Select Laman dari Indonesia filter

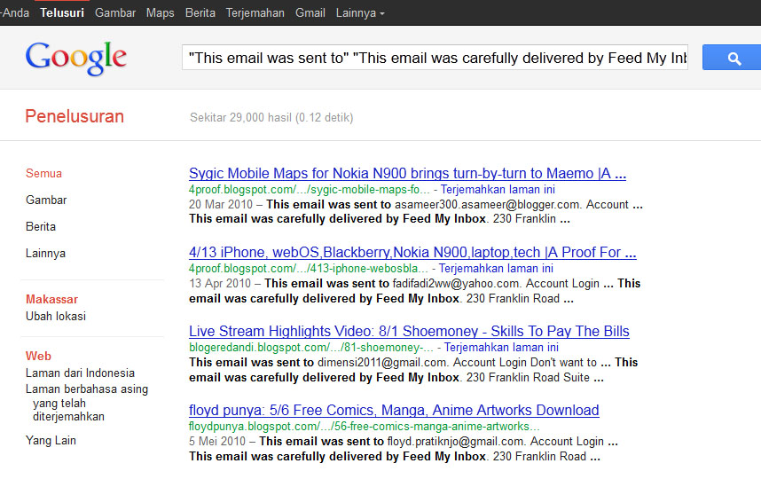tap(80, 373)
